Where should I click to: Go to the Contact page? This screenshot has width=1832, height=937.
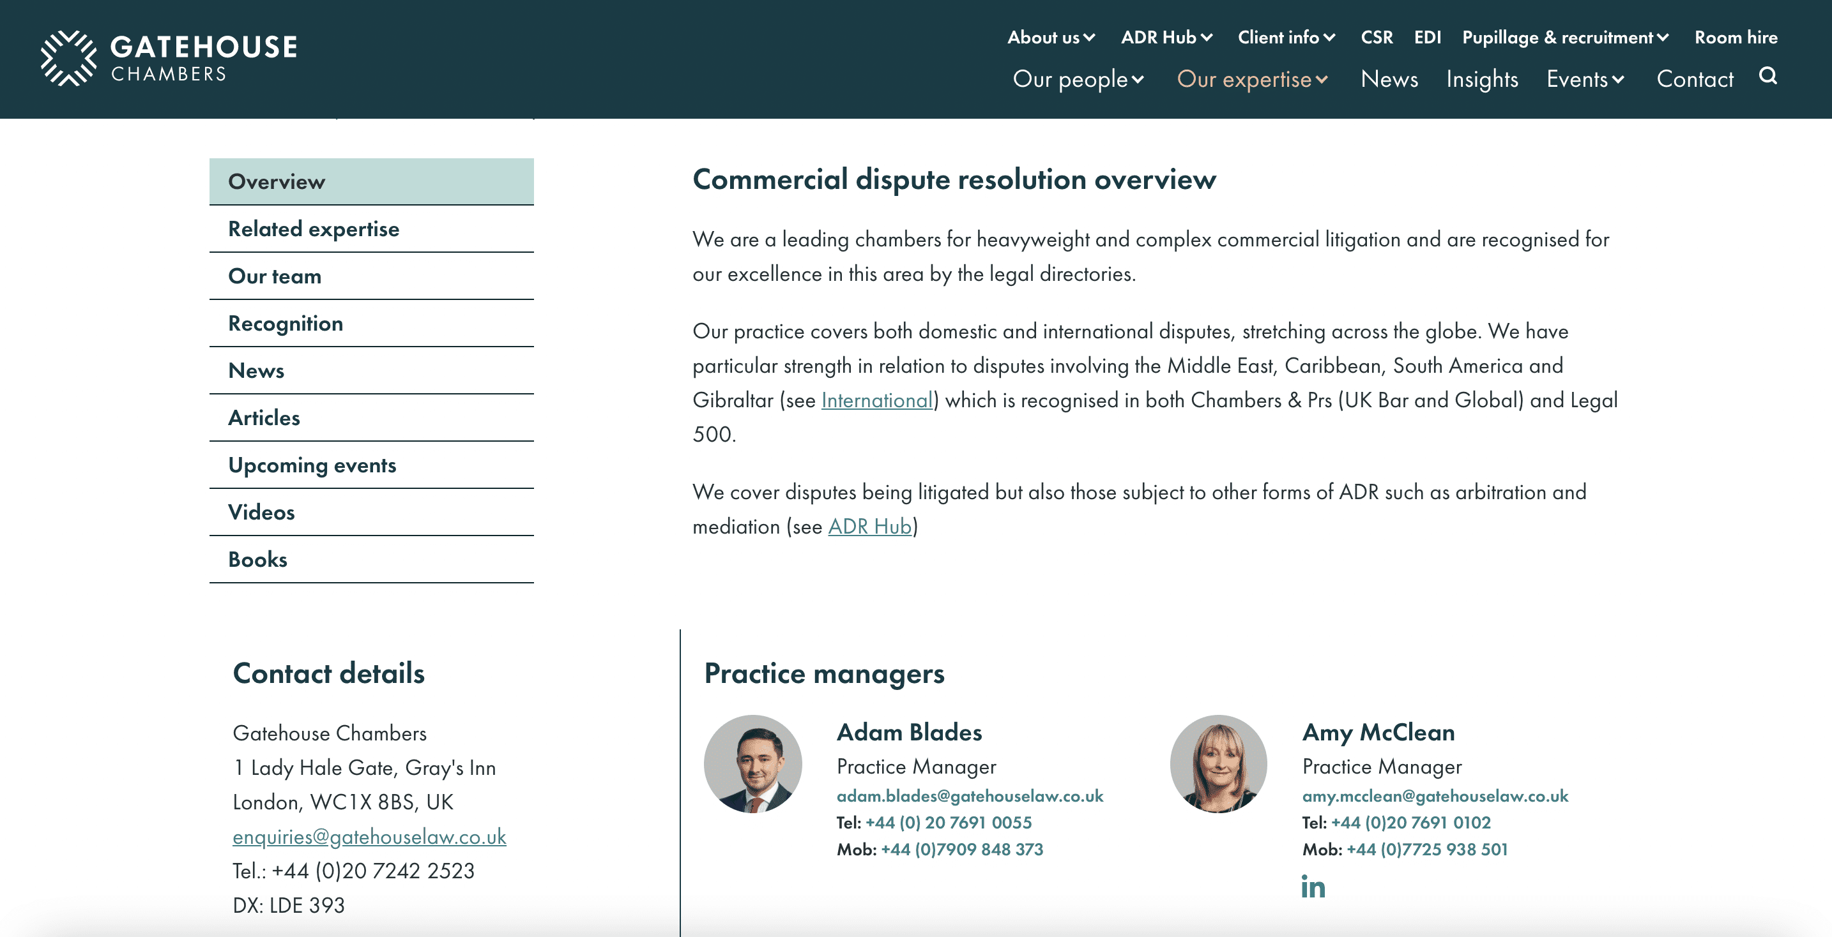coord(1695,79)
